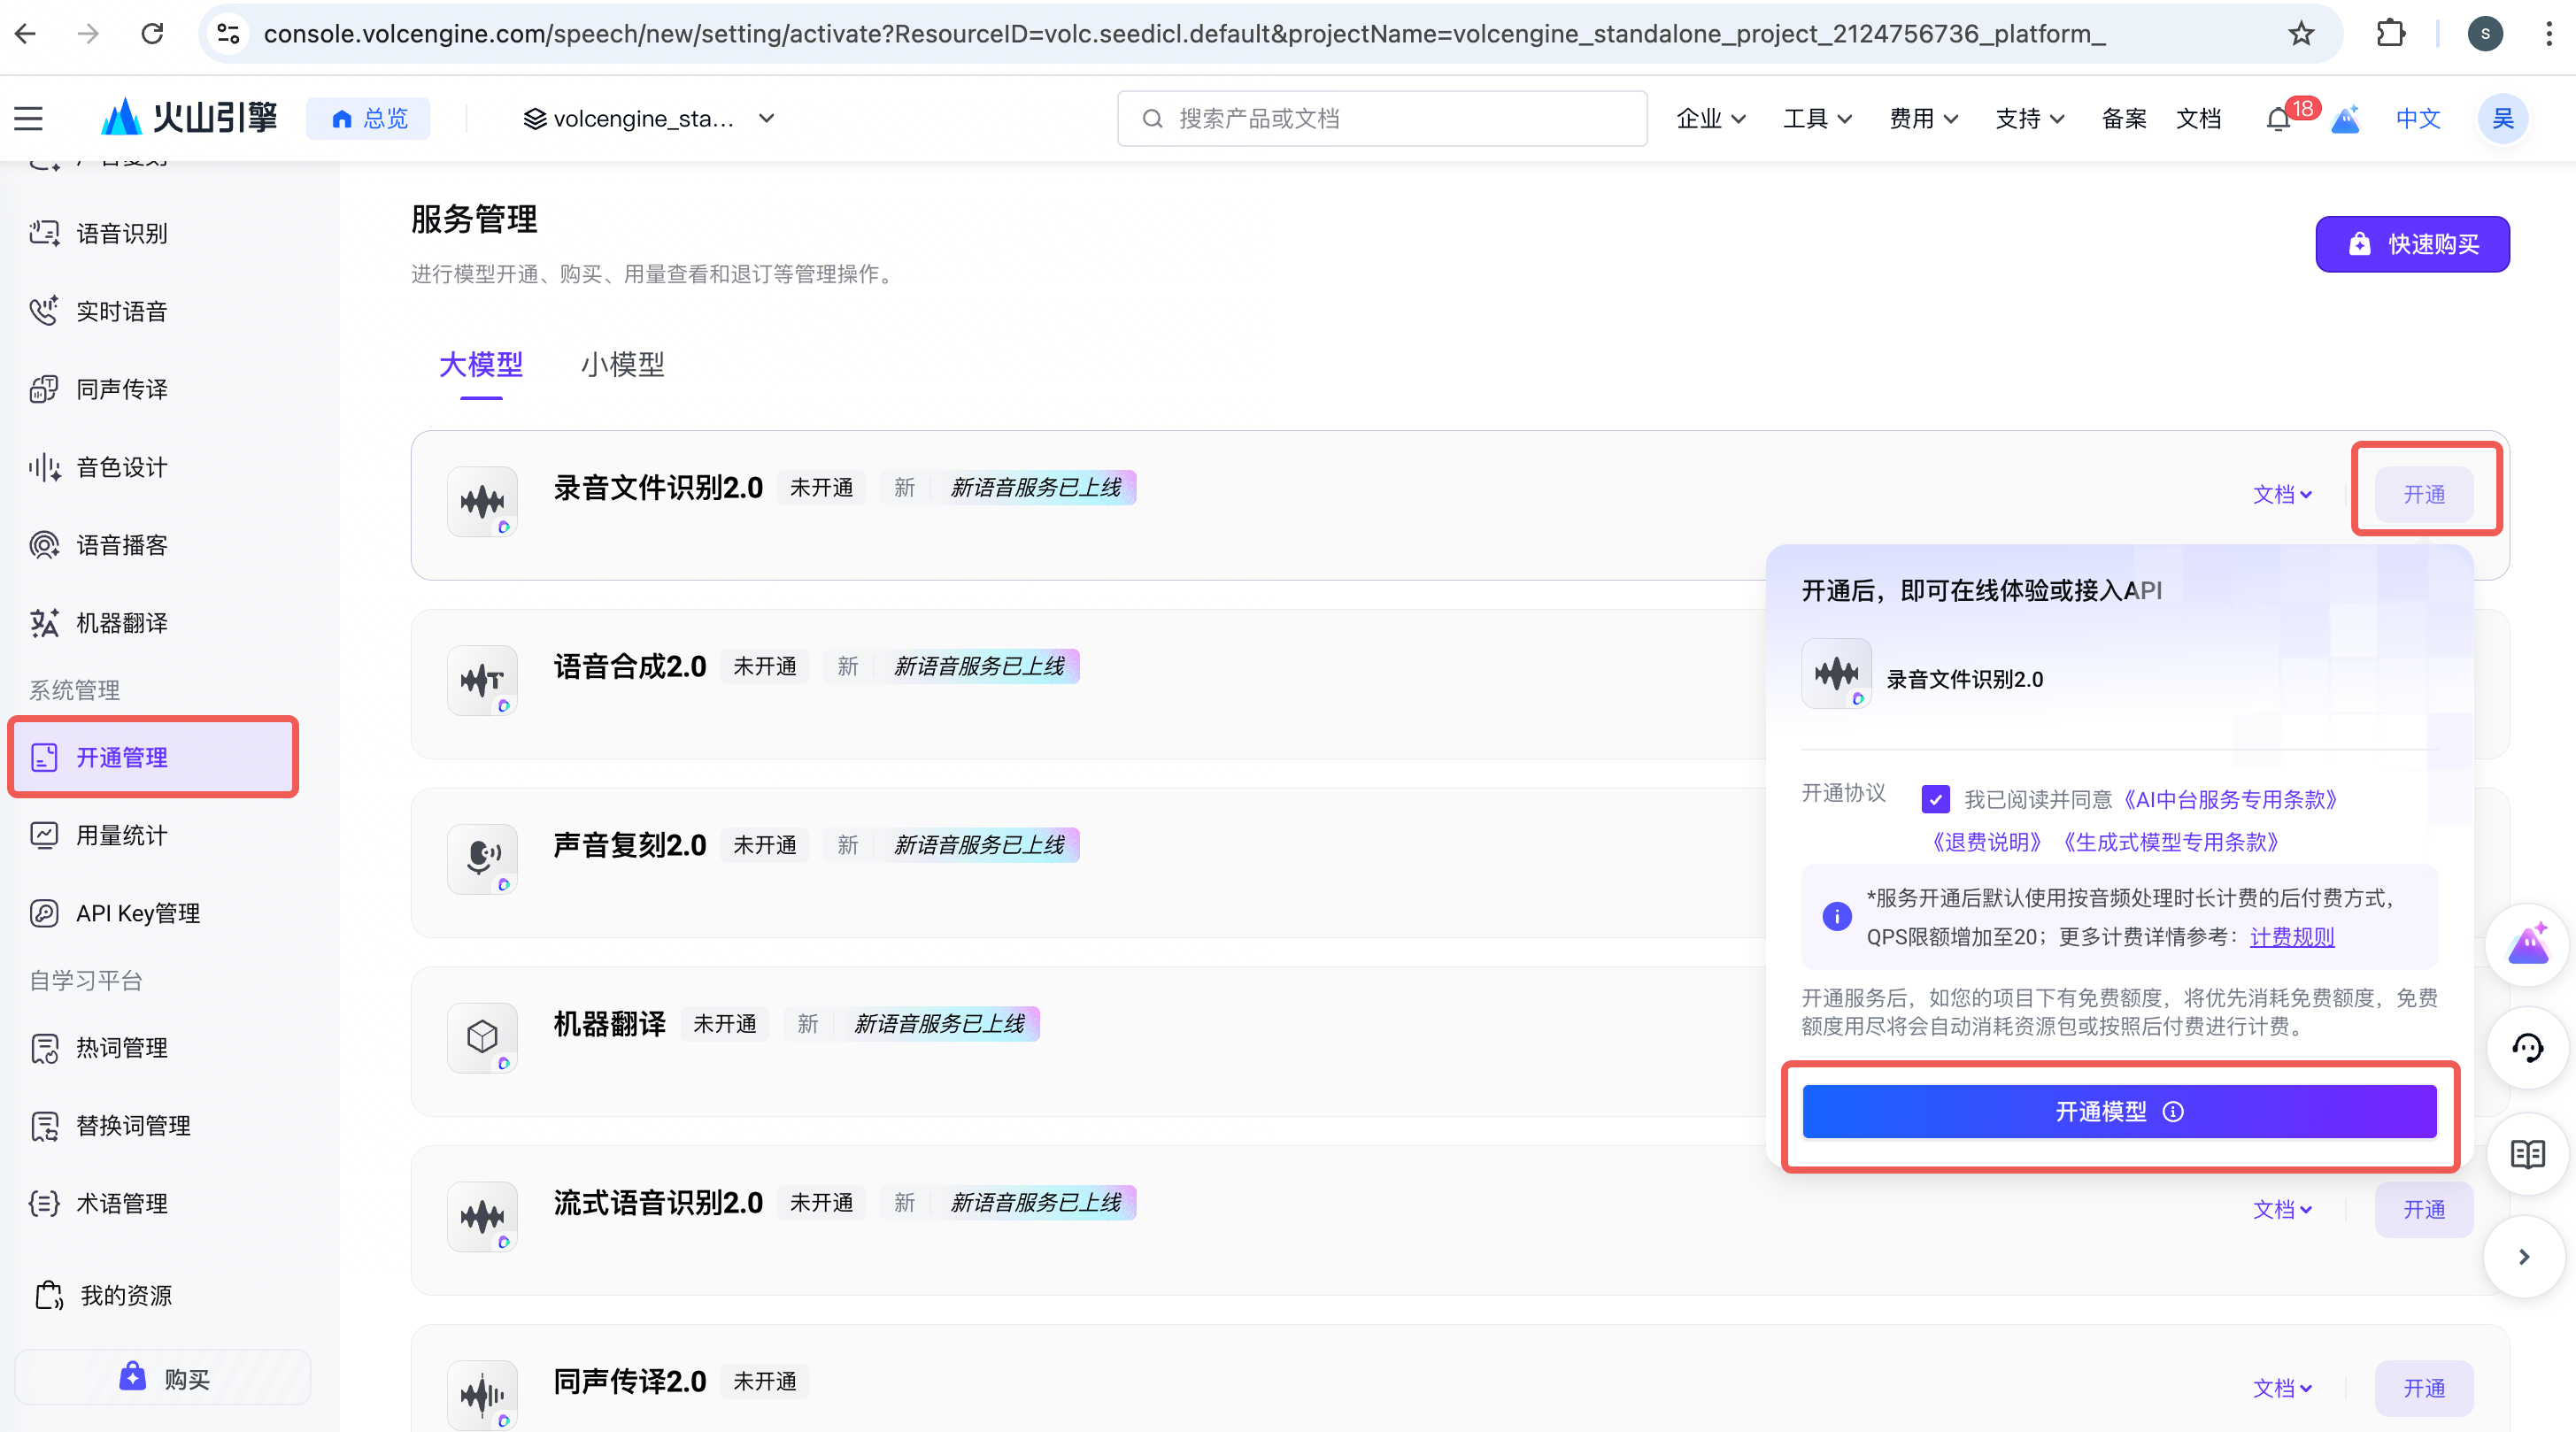Expand 文档 dropdown for 同声传译2.0
Viewport: 2576px width, 1432px height.
[2282, 1389]
